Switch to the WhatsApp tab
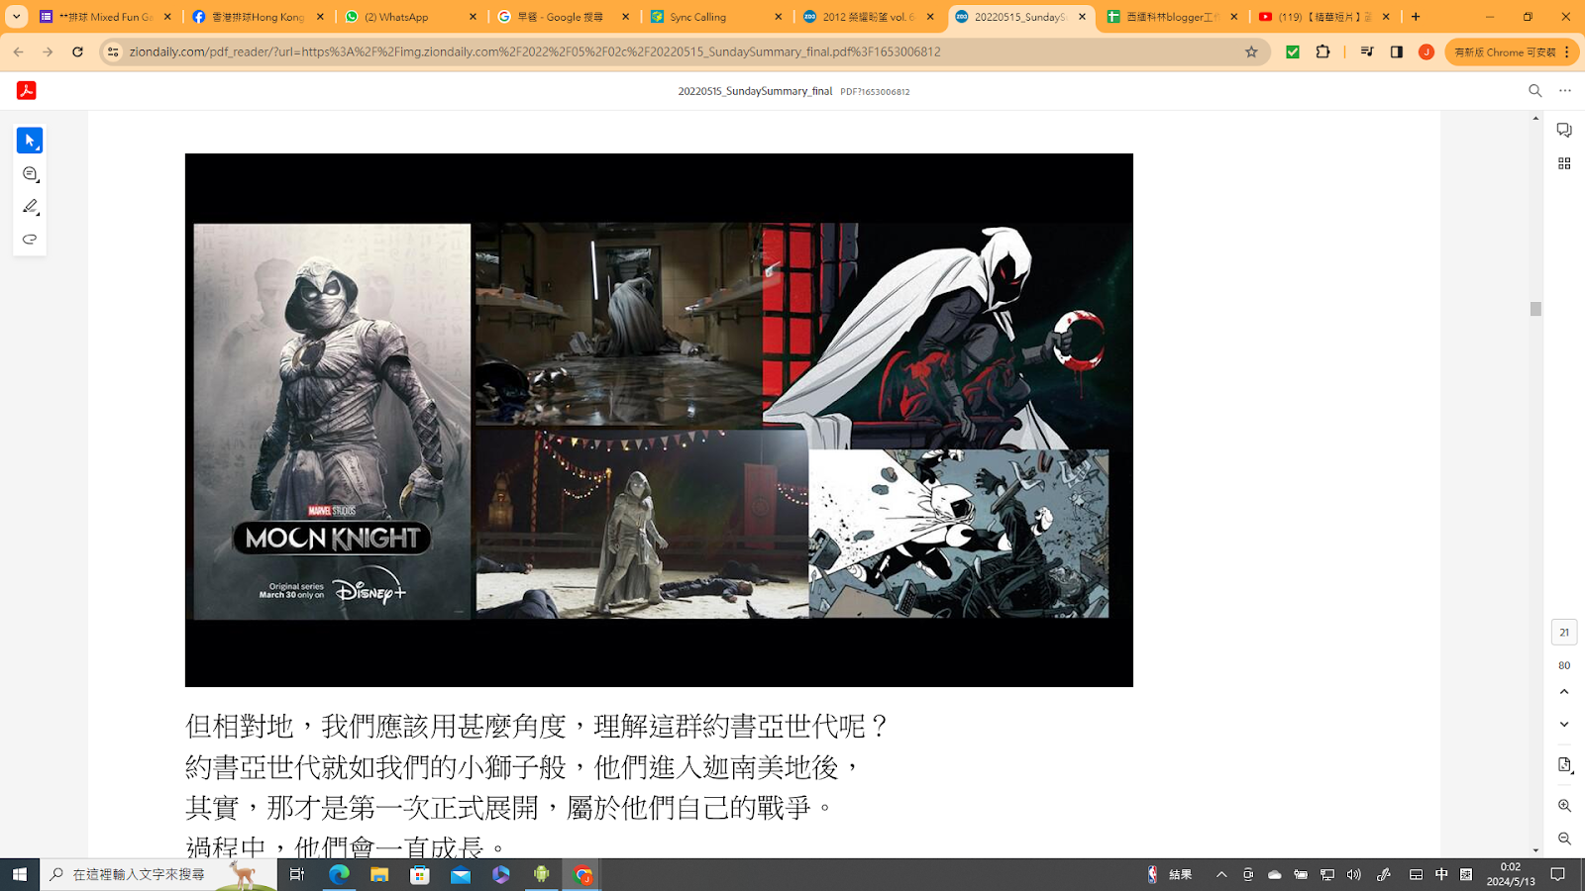Screen dimensions: 1585x891 [x=411, y=17]
